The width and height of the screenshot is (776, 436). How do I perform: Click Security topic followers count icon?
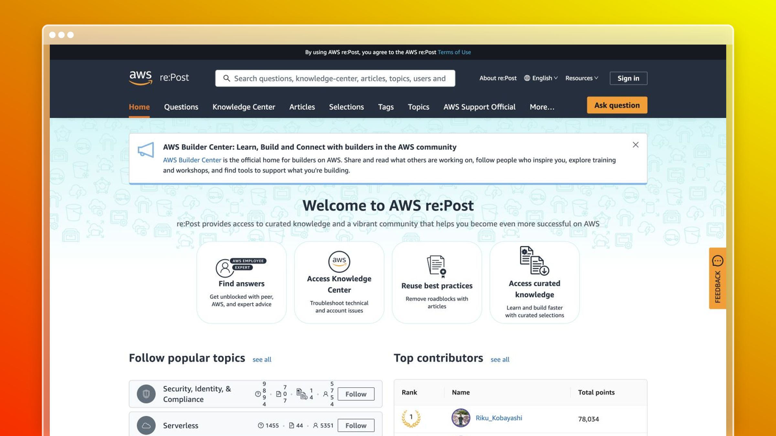point(326,394)
